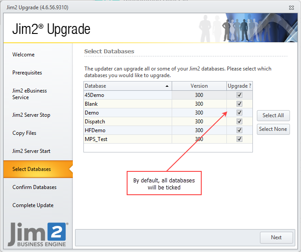
Task: Proceed with the Next button
Action: tap(276, 237)
